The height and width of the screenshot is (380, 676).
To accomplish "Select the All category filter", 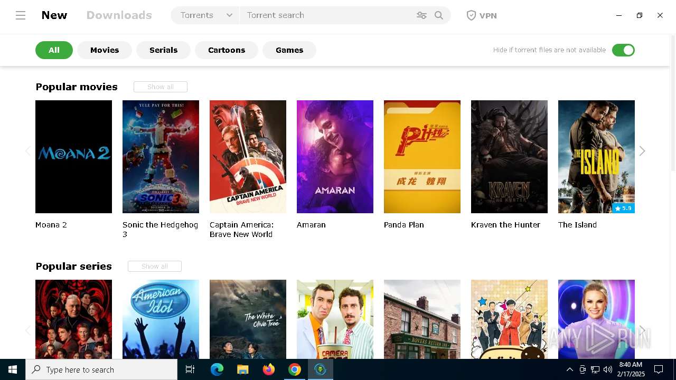I will pyautogui.click(x=54, y=50).
